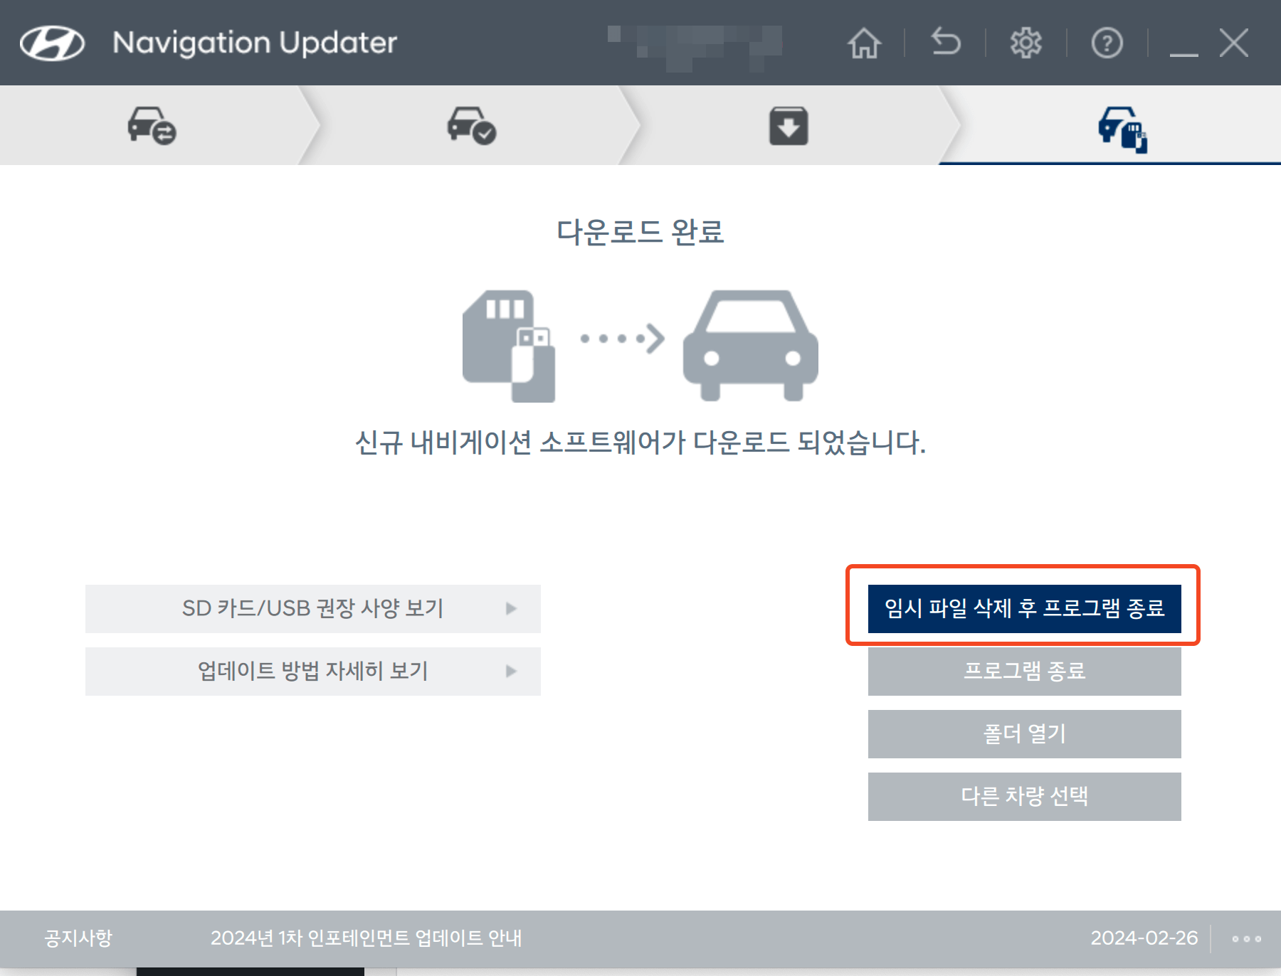The width and height of the screenshot is (1281, 976).
Task: Click the 신규 내비게이션 소프트웨어가 다운로드 되었습니다 message
Action: (x=640, y=442)
